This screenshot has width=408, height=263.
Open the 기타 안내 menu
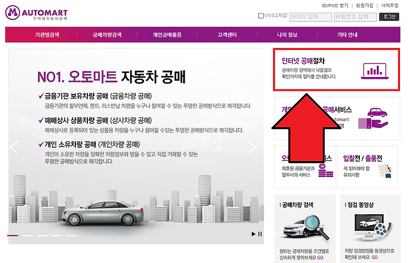(347, 35)
